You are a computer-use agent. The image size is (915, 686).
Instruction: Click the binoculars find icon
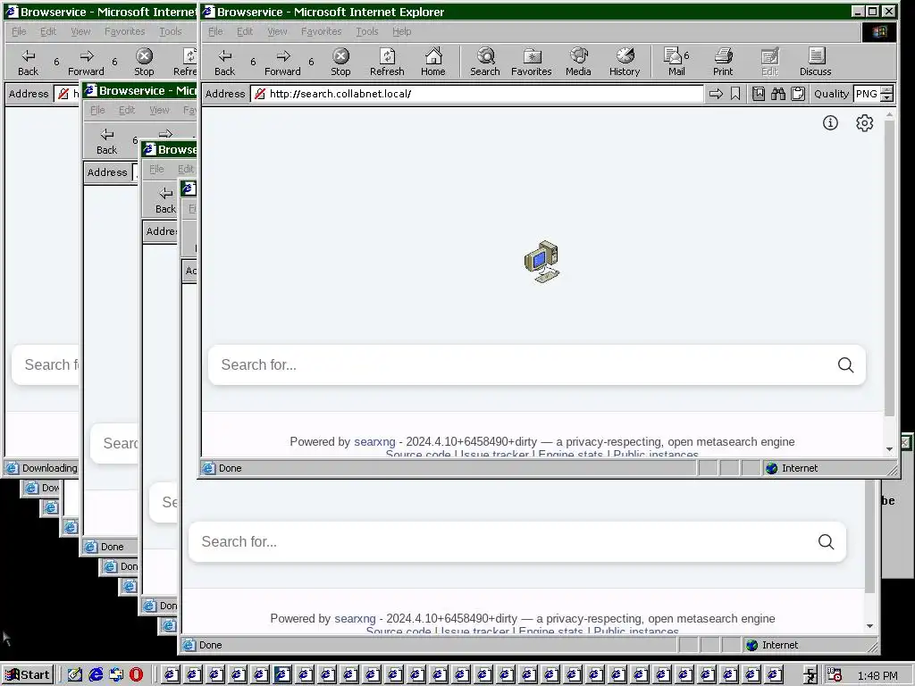[x=778, y=93]
